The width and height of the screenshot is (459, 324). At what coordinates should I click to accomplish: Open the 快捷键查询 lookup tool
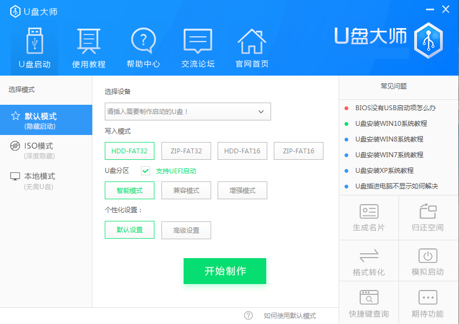tap(369, 304)
